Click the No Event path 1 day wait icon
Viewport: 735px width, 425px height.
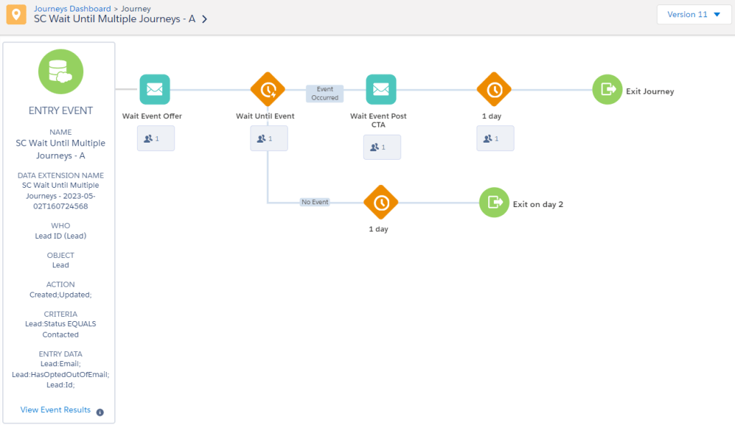(x=381, y=203)
